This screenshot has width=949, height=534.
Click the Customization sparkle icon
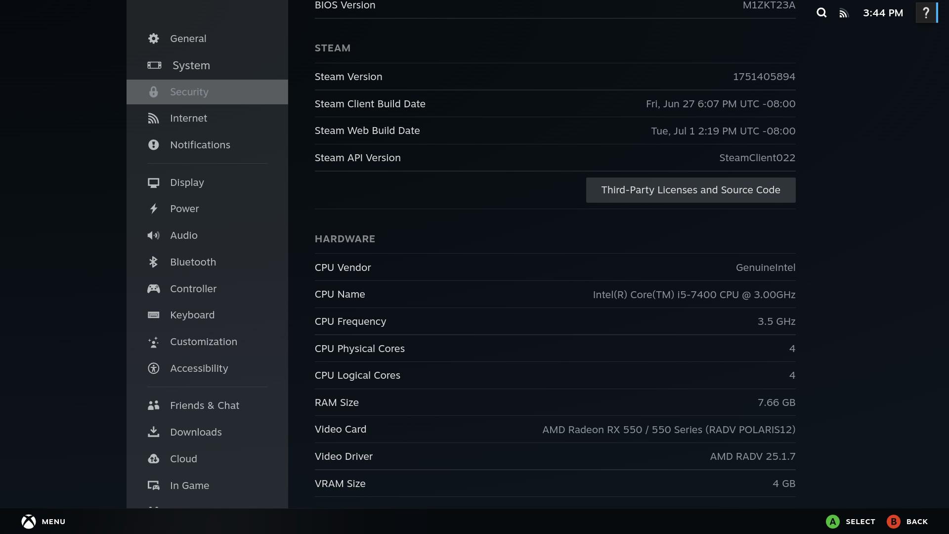coord(154,342)
